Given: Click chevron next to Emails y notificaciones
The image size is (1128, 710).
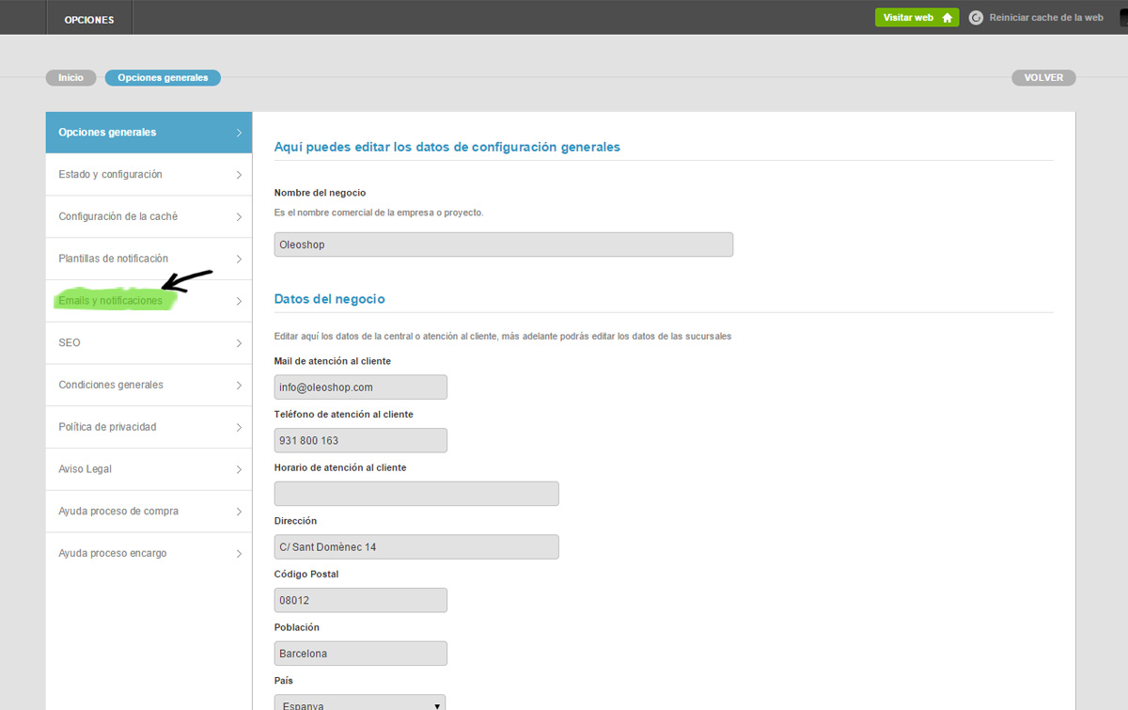Looking at the screenshot, I should pos(239,301).
